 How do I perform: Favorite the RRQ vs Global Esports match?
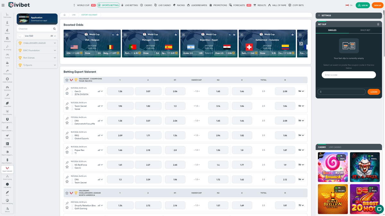[67, 138]
